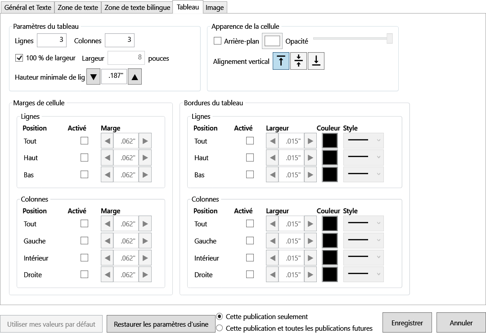Image resolution: width=486 pixels, height=333 pixels.
Task: Enable Gauche margin checkbox
Action: (84, 241)
